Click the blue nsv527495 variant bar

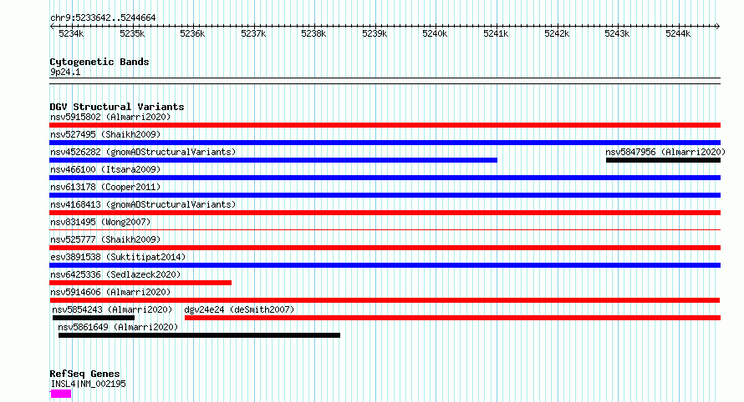[x=385, y=143]
